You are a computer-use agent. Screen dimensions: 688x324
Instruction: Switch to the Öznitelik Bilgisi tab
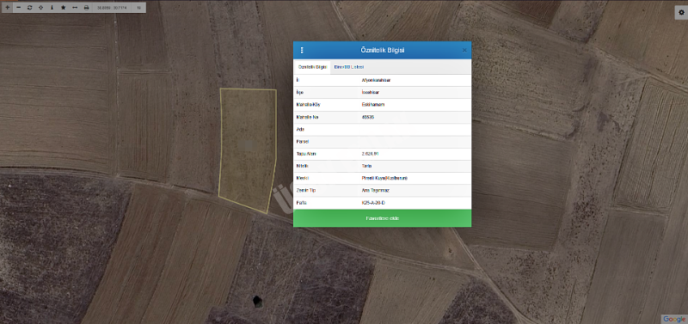312,67
